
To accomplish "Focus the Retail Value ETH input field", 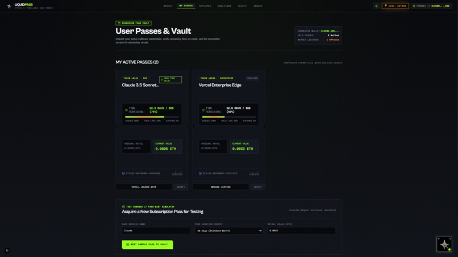I will (x=301, y=231).
